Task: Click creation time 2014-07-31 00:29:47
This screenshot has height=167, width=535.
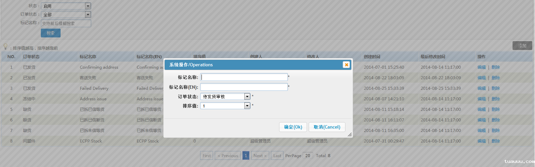Action: (x=384, y=141)
